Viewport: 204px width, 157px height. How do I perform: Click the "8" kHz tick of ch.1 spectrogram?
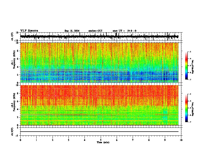tap(18, 51)
